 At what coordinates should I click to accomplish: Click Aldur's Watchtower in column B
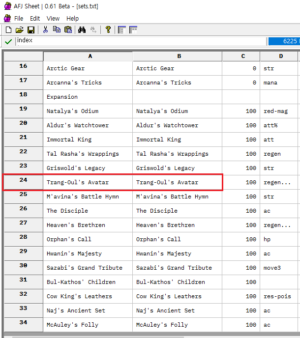tap(177, 125)
